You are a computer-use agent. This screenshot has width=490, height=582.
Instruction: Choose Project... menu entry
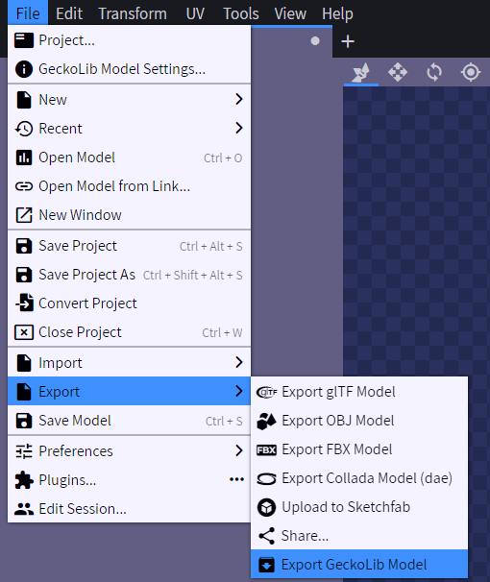click(x=129, y=40)
